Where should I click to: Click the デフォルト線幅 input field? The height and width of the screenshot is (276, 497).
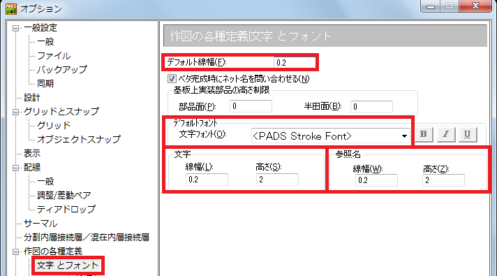tap(295, 62)
